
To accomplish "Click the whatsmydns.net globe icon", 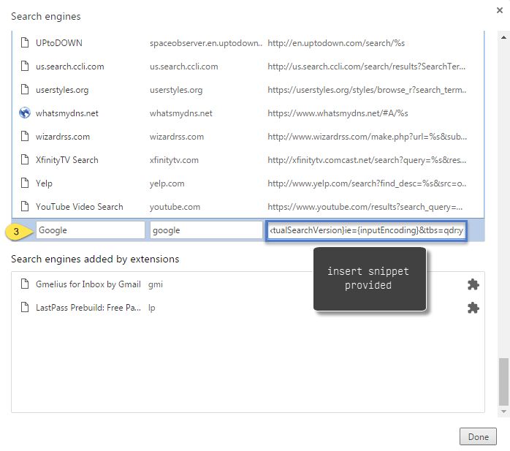I will point(25,113).
